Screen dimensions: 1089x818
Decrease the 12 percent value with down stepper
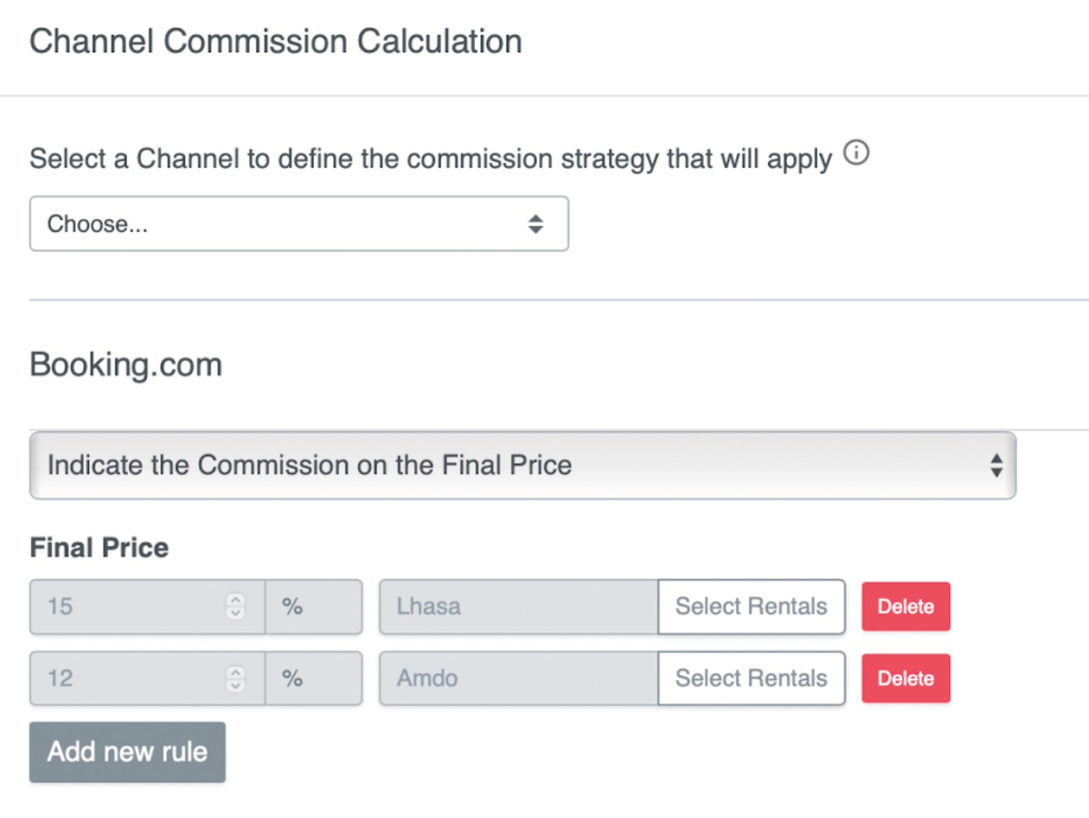point(236,685)
